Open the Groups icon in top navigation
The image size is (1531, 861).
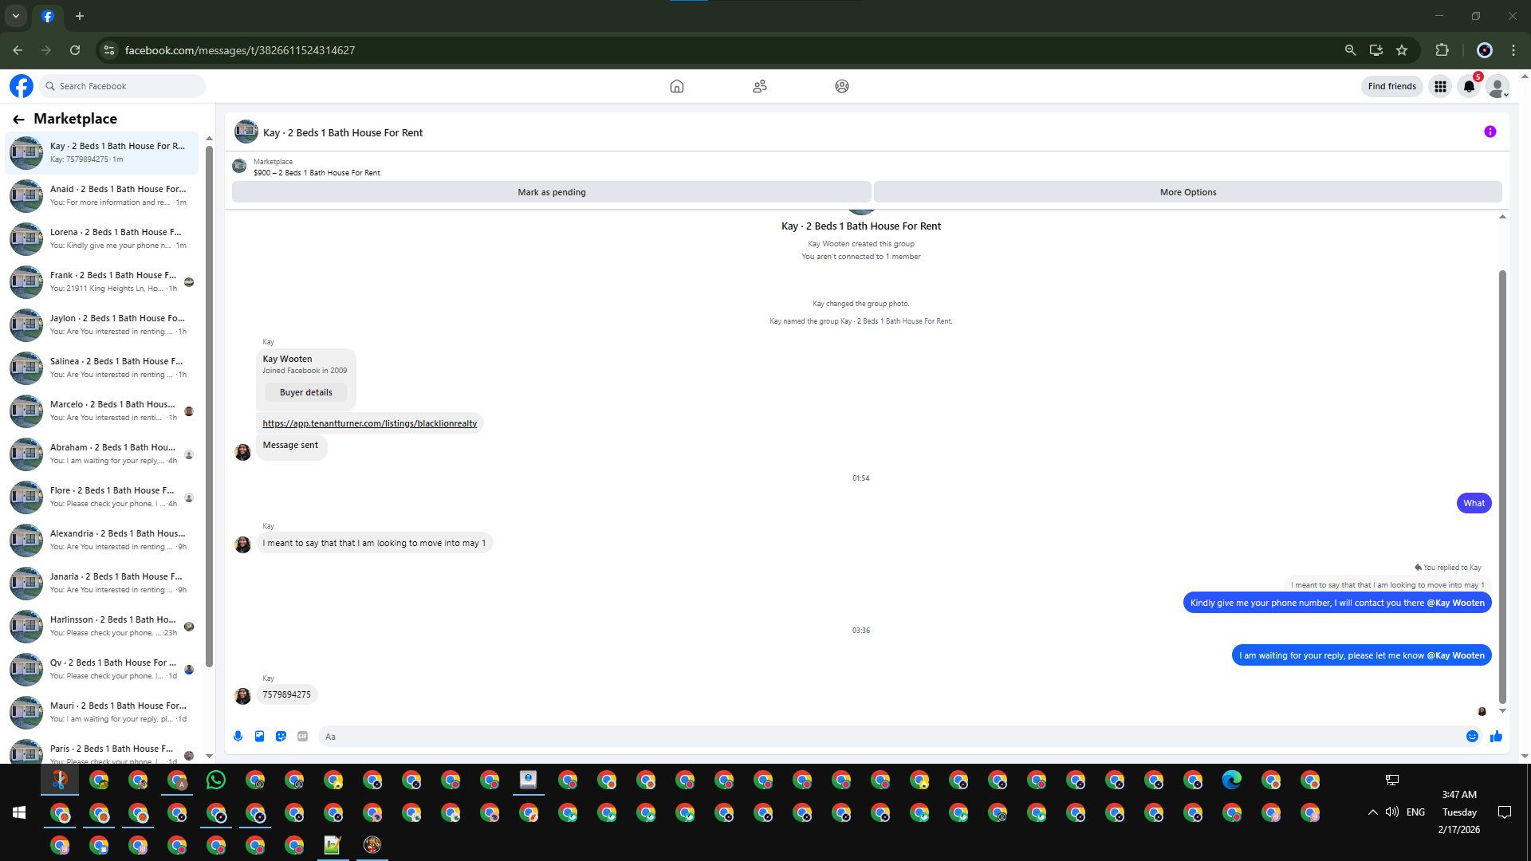(842, 86)
